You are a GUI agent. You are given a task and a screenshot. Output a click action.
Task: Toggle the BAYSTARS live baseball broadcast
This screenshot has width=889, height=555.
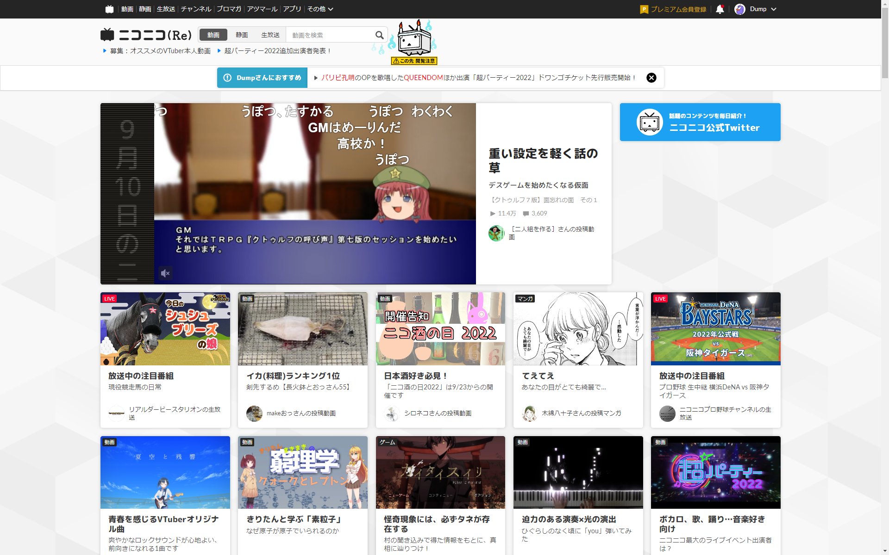(x=715, y=329)
